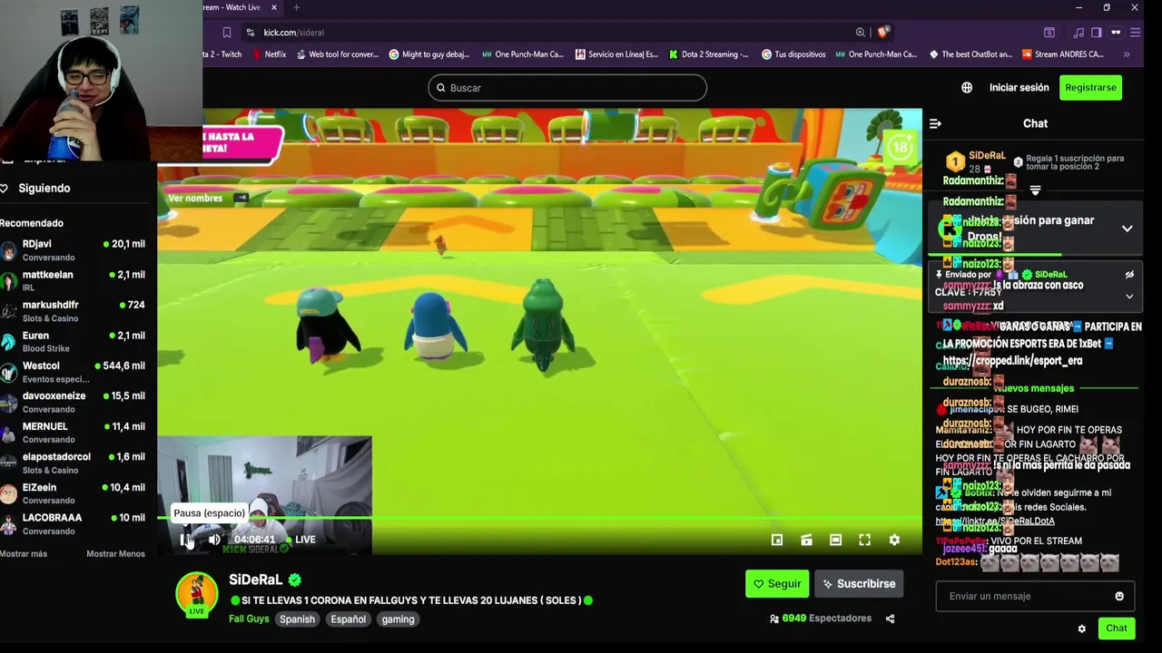Pause the live stream video
Image resolution: width=1162 pixels, height=653 pixels.
pos(185,540)
